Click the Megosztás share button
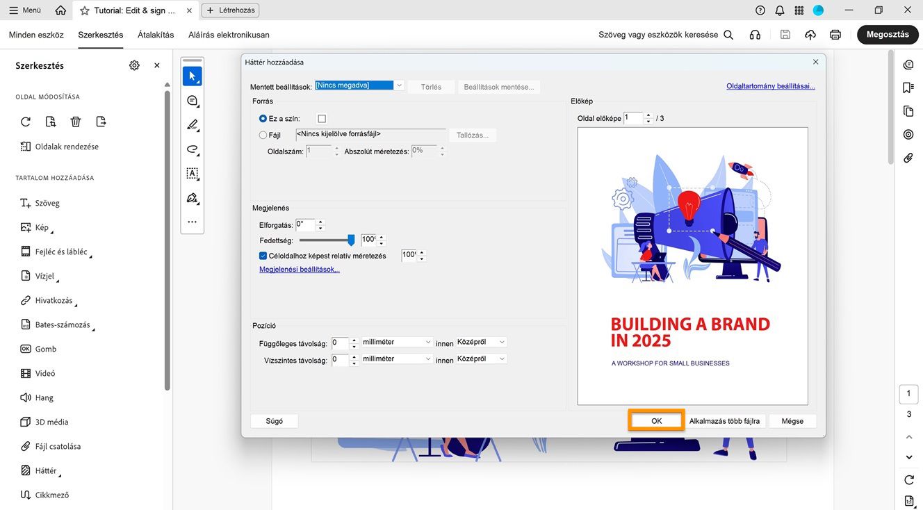Image resolution: width=923 pixels, height=510 pixels. (x=888, y=35)
